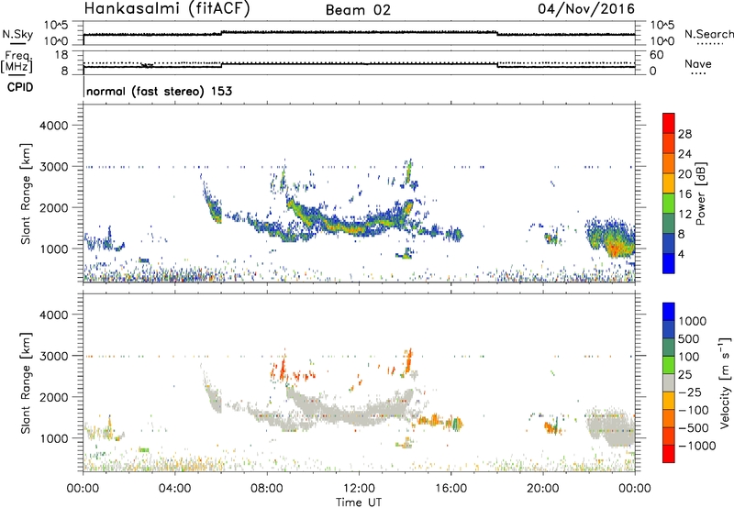Click the '2000' range tick of velocity panel
This screenshot has height=508, width=734.
click(54, 397)
